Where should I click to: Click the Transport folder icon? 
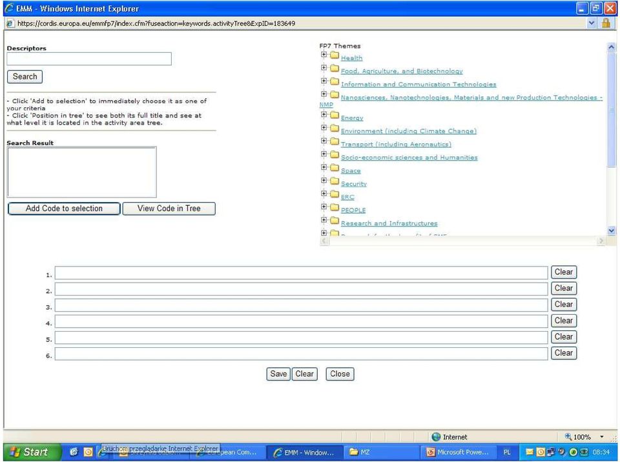tap(335, 141)
